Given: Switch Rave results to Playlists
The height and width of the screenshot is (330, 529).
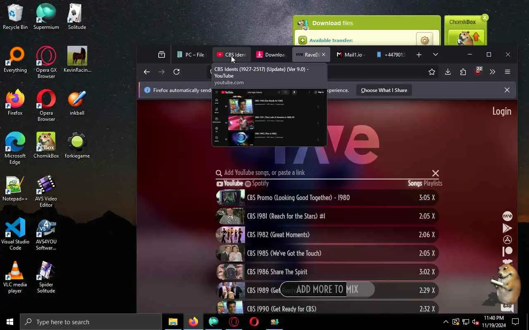Looking at the screenshot, I should (433, 184).
